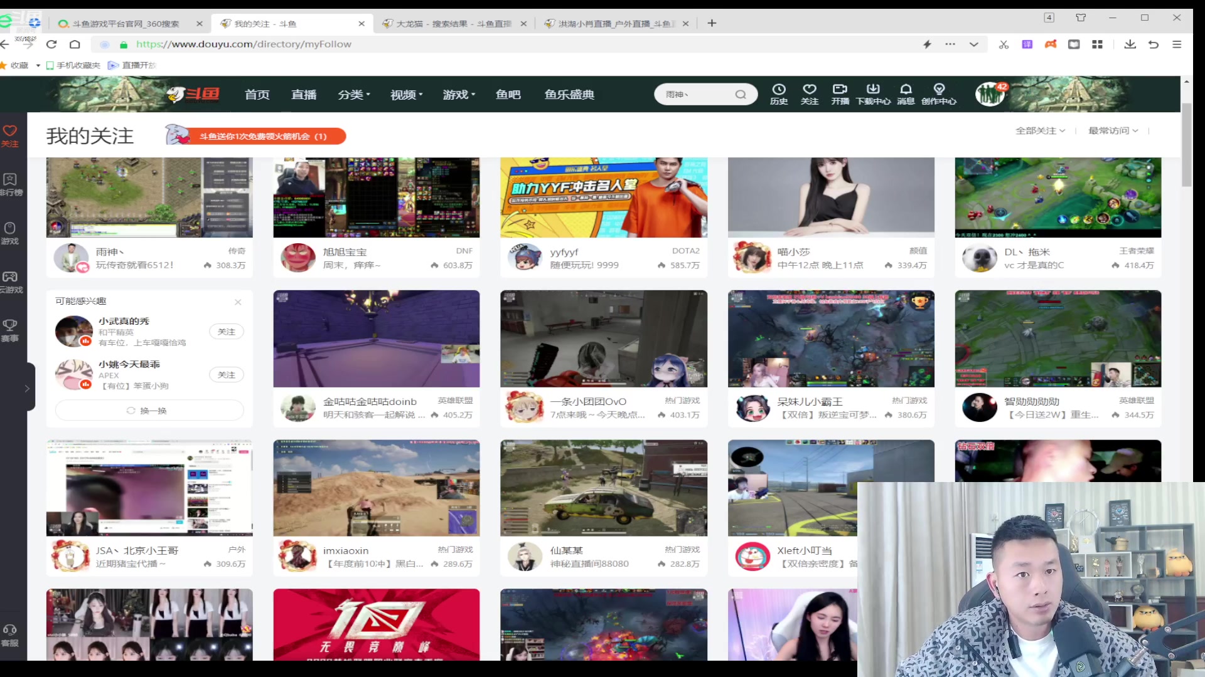Expand the 全部关注 filter dropdown
The image size is (1205, 677).
click(1041, 130)
